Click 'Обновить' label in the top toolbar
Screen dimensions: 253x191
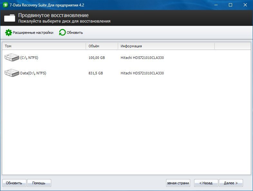75,33
